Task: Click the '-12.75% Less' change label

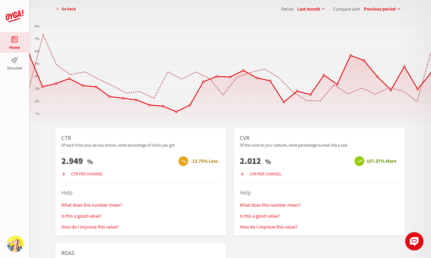Action: (x=204, y=161)
